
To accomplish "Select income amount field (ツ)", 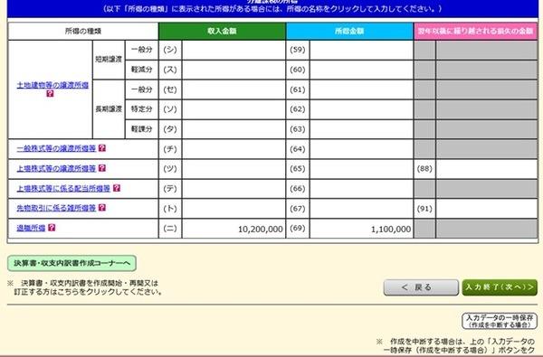I will (x=233, y=169).
